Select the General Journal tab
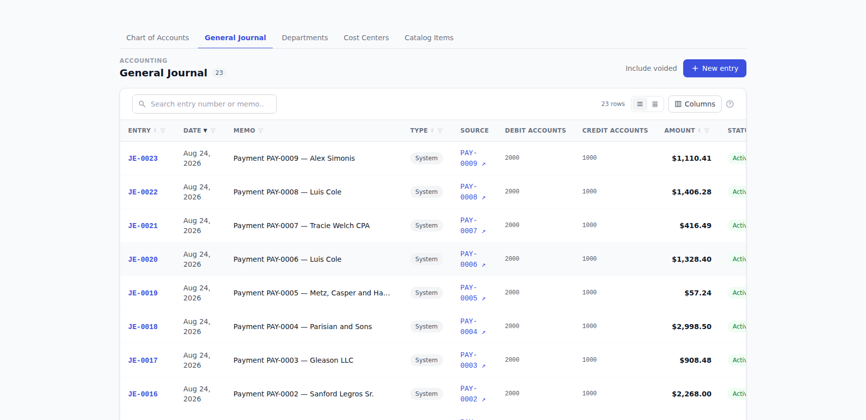866x420 pixels. coord(235,38)
